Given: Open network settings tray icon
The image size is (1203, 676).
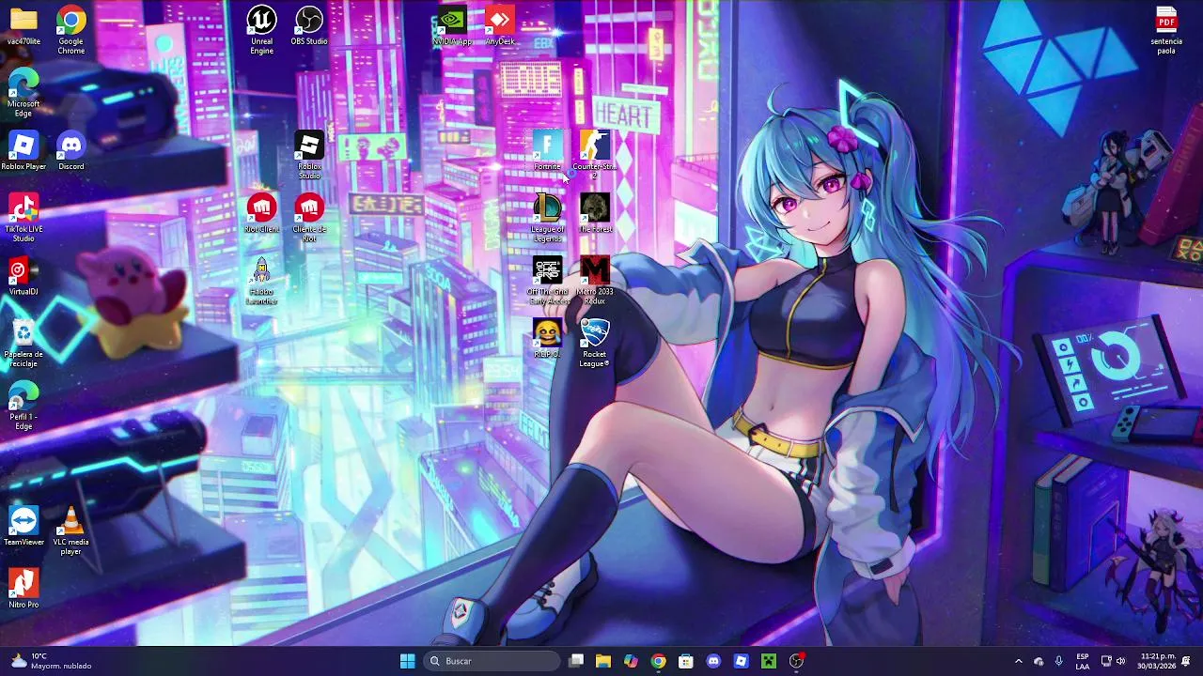Looking at the screenshot, I should 1106,661.
